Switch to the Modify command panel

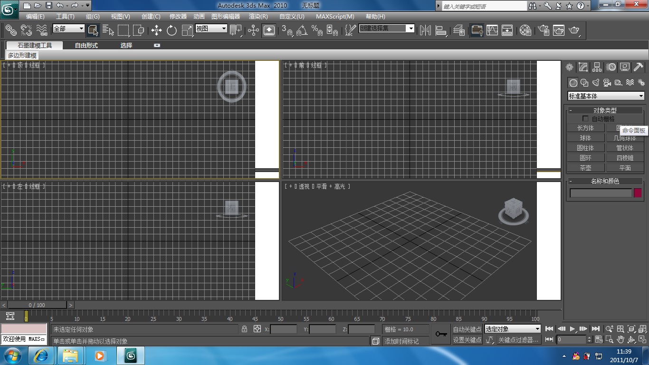tap(583, 67)
